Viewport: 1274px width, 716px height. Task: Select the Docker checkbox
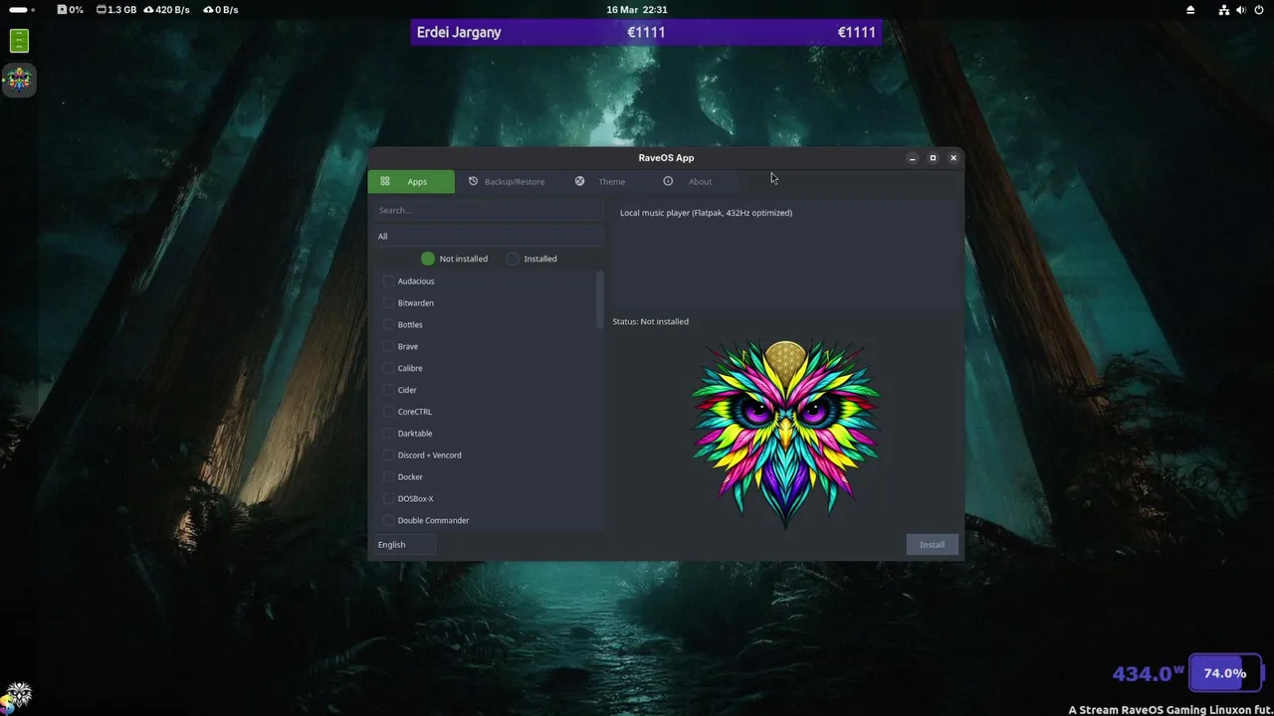389,477
